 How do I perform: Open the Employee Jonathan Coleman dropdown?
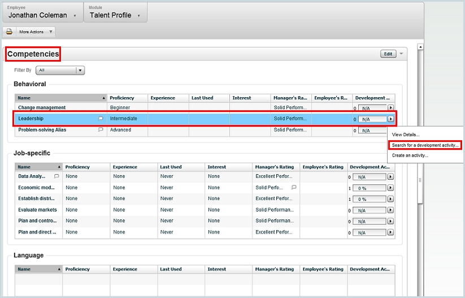click(x=75, y=16)
